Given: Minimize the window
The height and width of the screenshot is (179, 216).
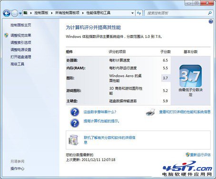Looking at the screenshot, I should click(189, 3).
